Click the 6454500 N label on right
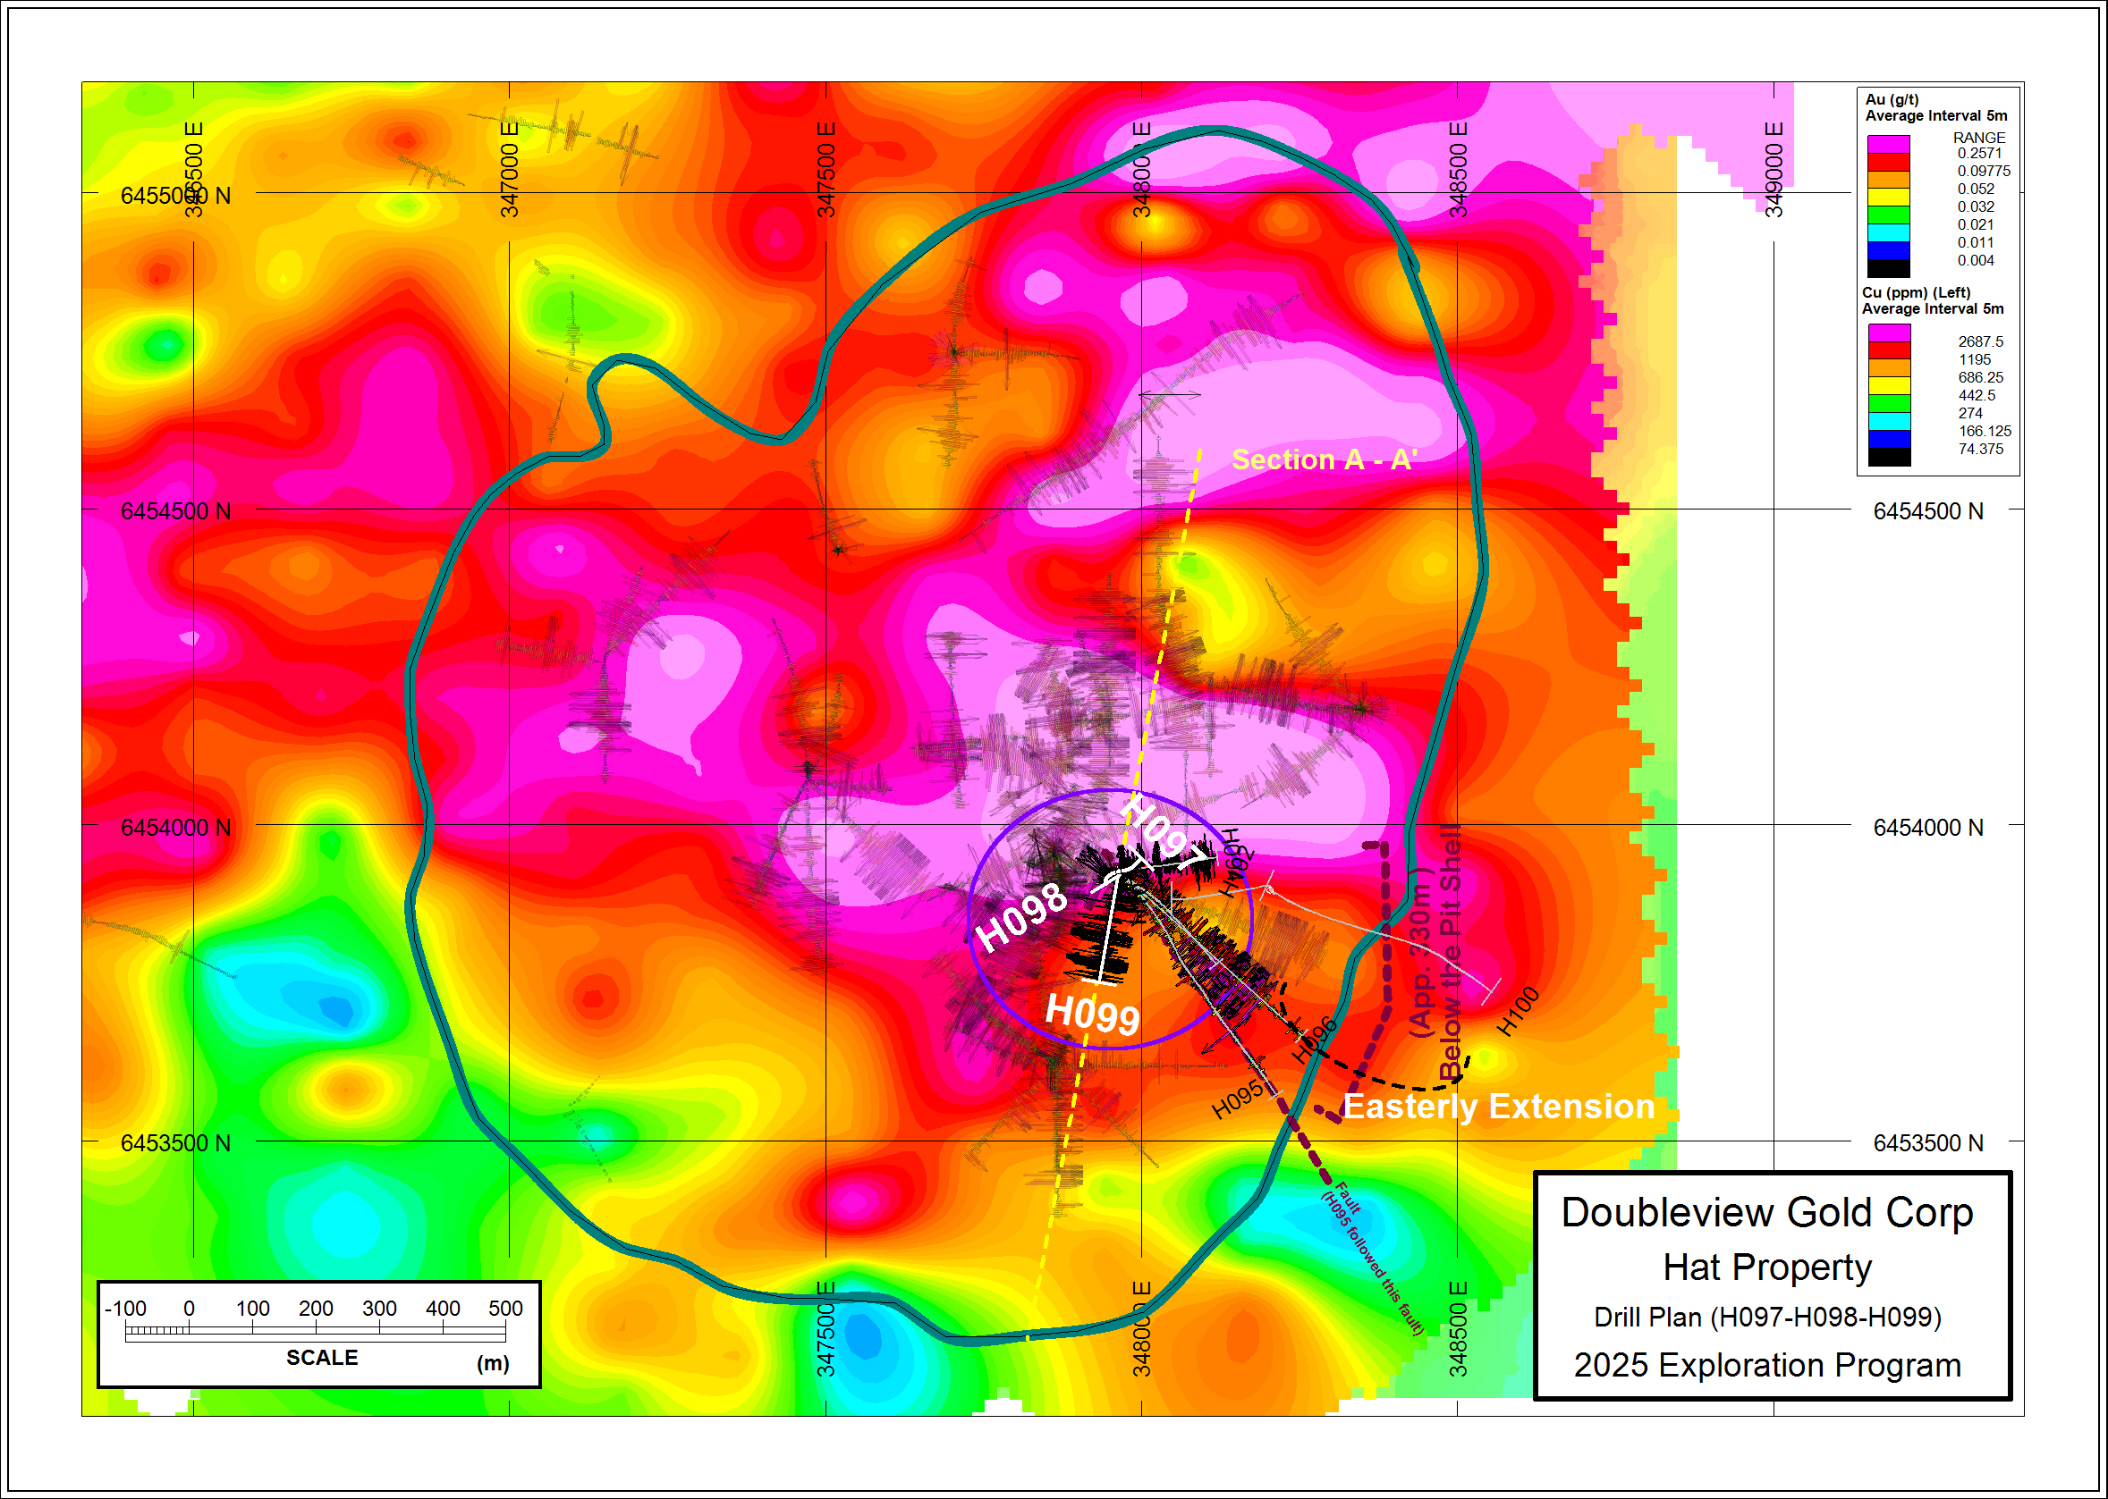This screenshot has height=1499, width=2108. click(1927, 511)
